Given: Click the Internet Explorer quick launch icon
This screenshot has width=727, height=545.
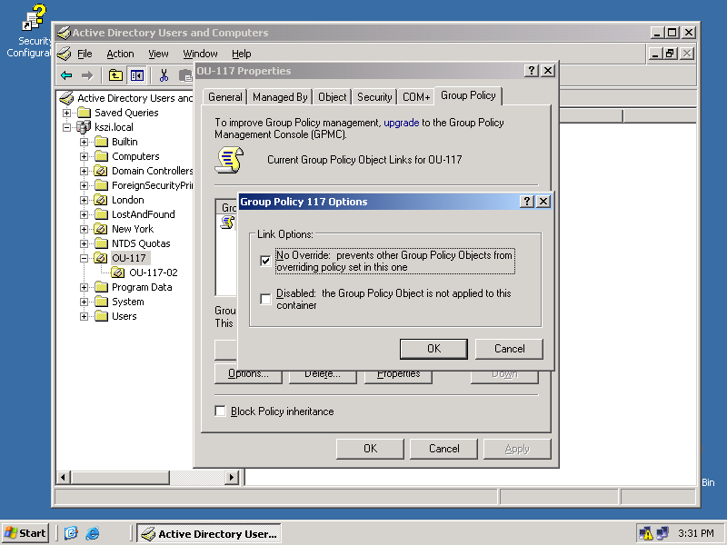Looking at the screenshot, I should [93, 533].
